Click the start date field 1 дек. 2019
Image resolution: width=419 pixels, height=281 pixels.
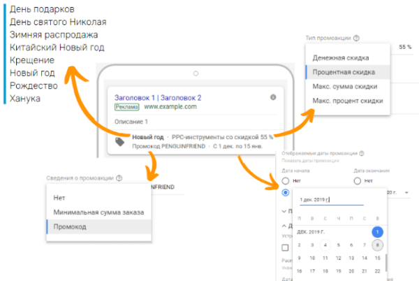(328, 200)
